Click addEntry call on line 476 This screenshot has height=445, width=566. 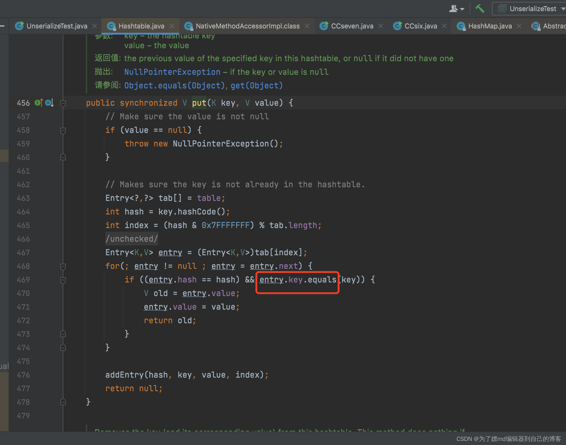tap(125, 375)
